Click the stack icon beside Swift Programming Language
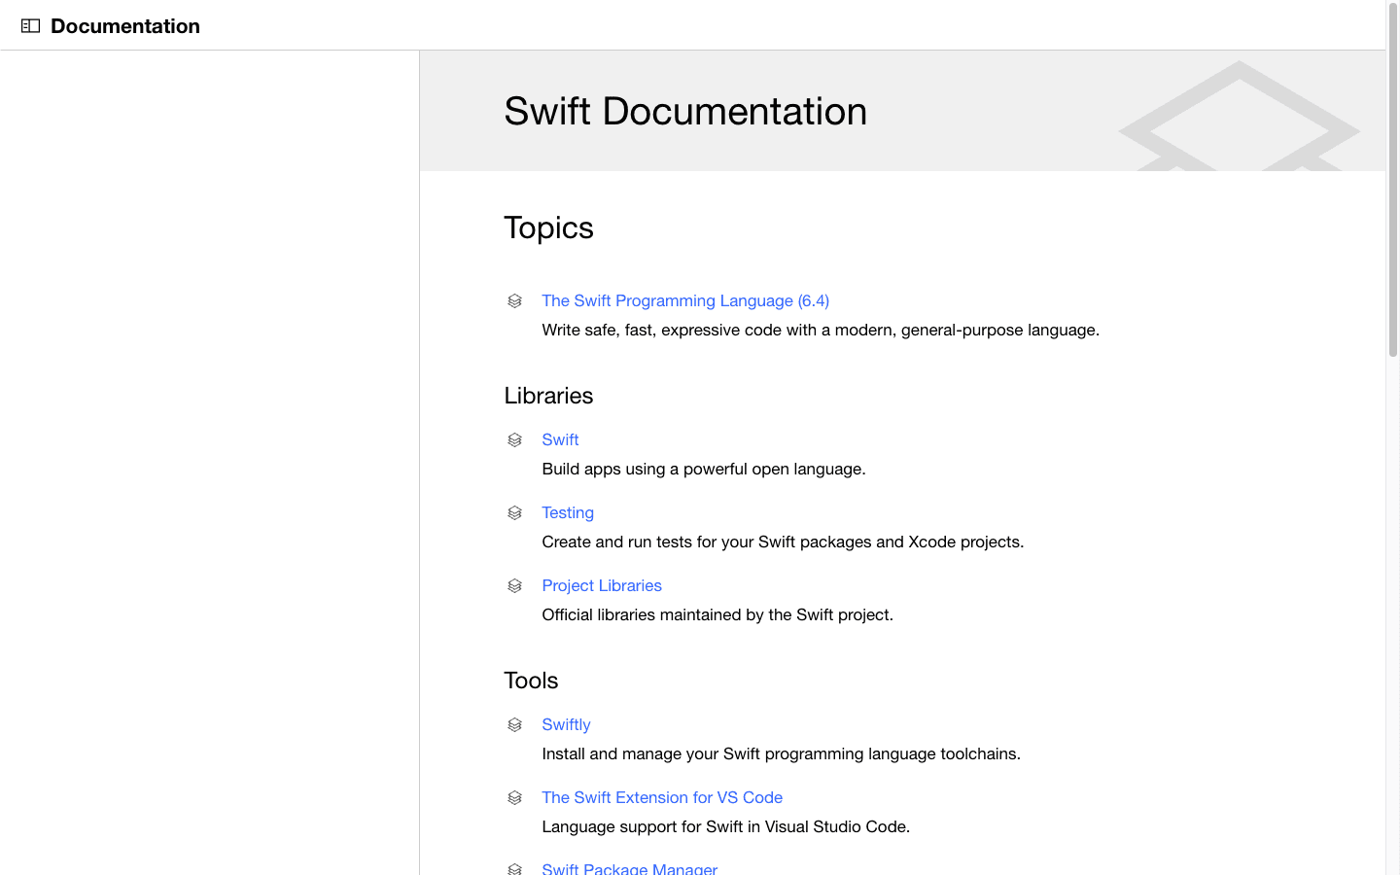 point(515,301)
